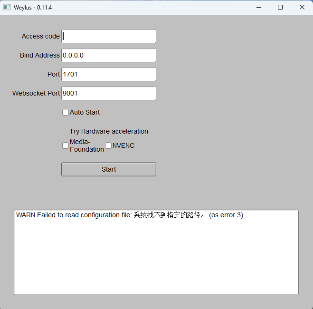Click the Websocket Port field with 9001
Screen dimensions: 313x309
click(x=109, y=93)
